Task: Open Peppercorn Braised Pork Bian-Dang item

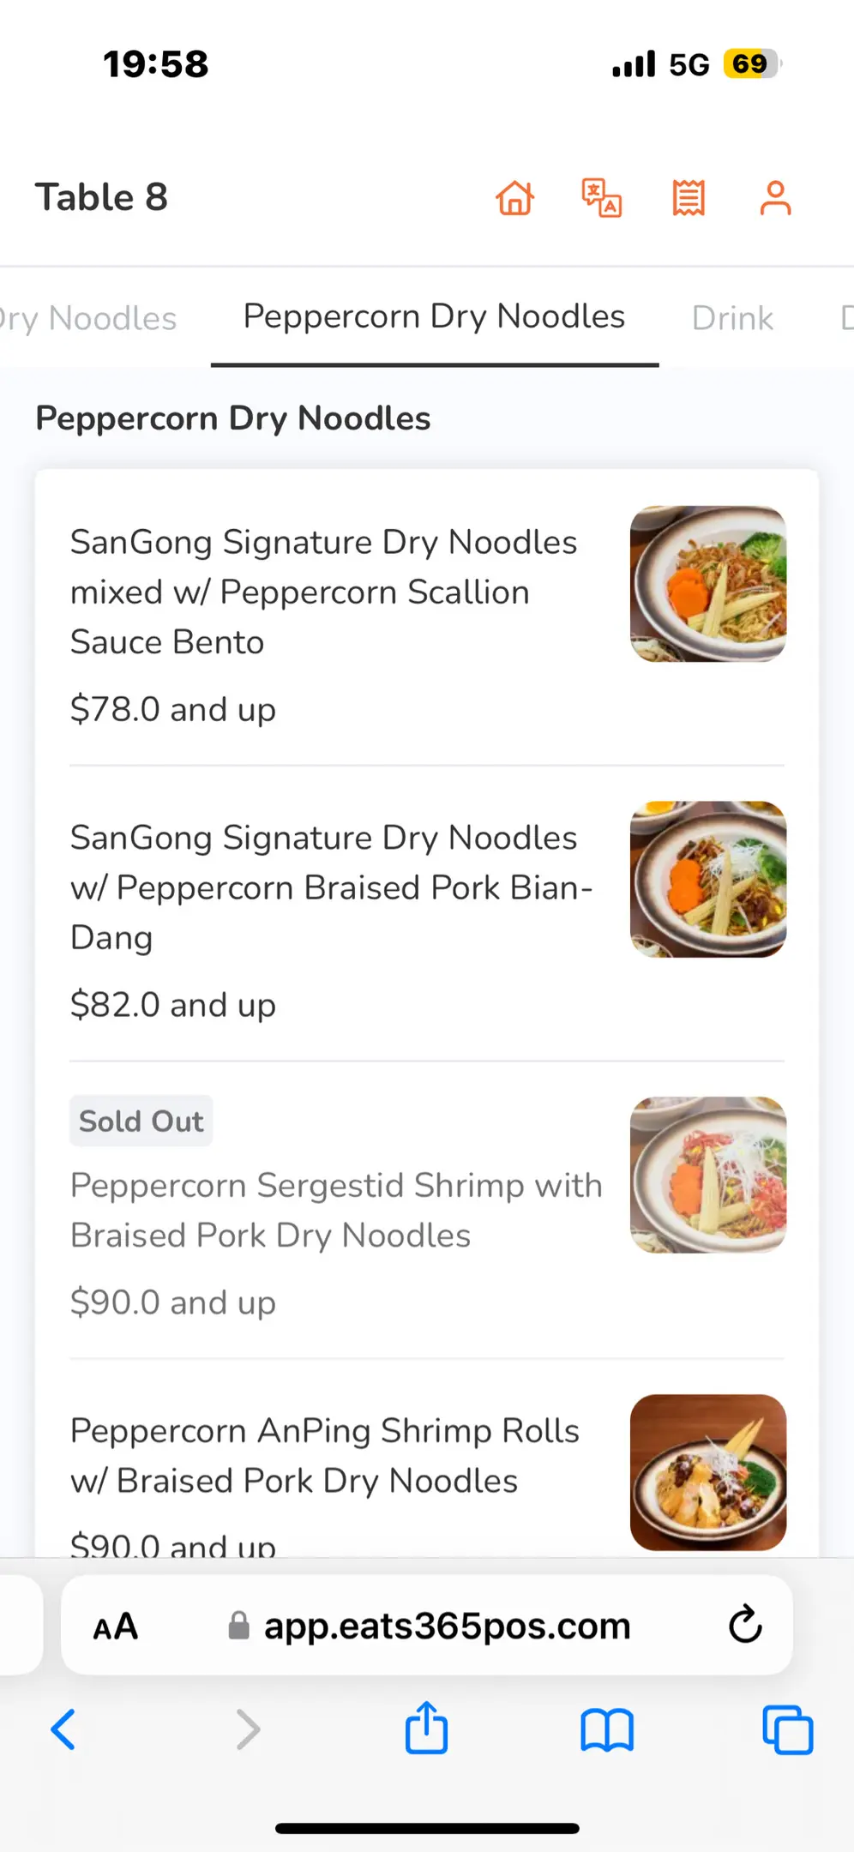Action: click(x=331, y=887)
